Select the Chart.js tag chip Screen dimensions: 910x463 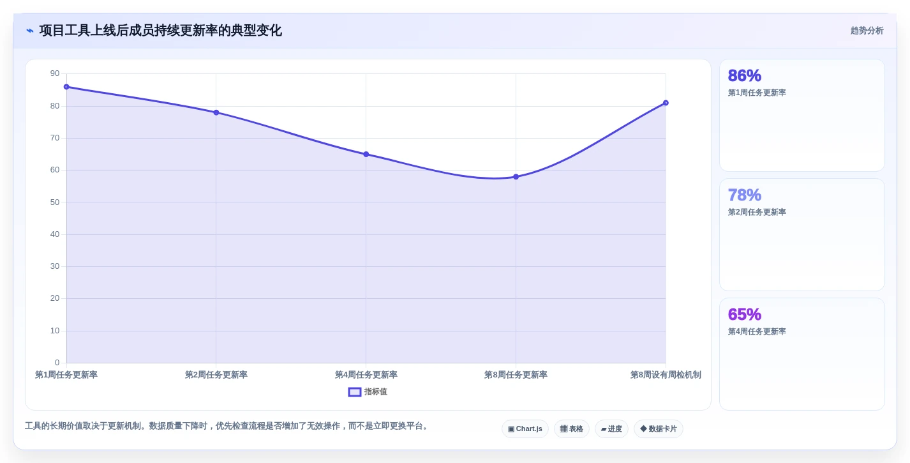click(525, 429)
